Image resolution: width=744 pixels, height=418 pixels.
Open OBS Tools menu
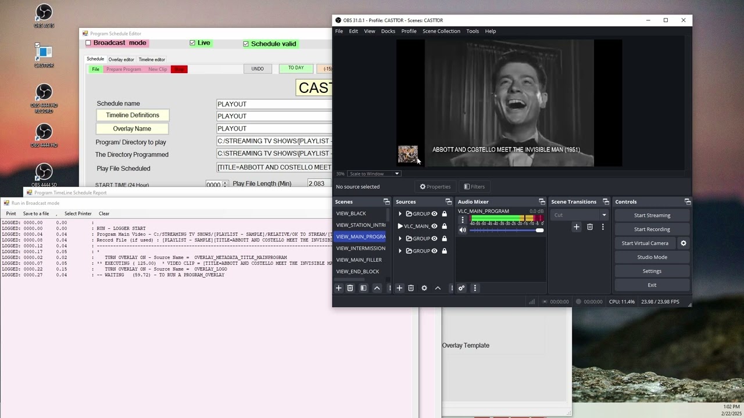coord(473,31)
